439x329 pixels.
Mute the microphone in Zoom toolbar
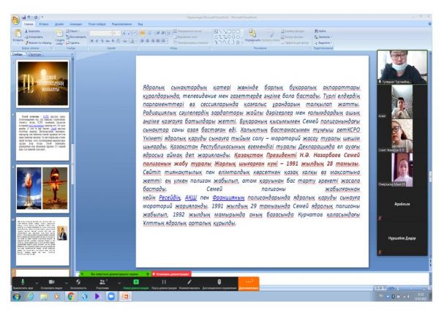pos(22,281)
